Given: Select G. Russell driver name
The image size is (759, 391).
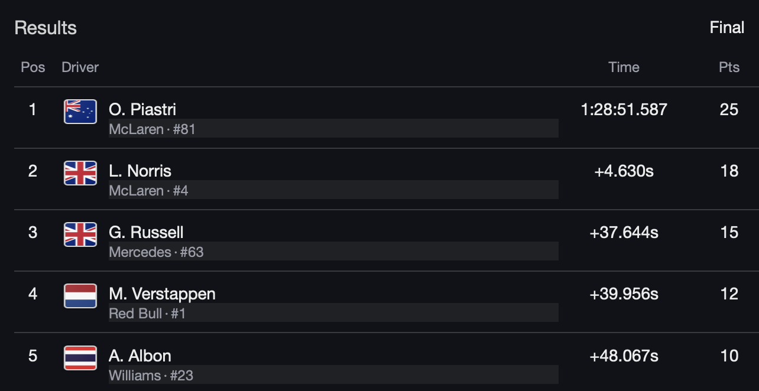Looking at the screenshot, I should click(x=146, y=232).
